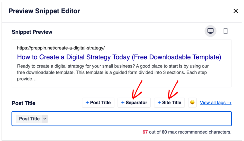Viewport: 244px width, 141px height.
Task: Click the plus icon on Post Title button
Action: tap(87, 102)
